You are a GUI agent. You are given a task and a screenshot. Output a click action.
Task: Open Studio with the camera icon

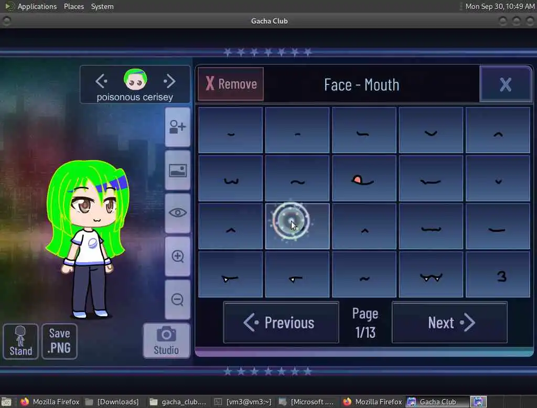(166, 340)
